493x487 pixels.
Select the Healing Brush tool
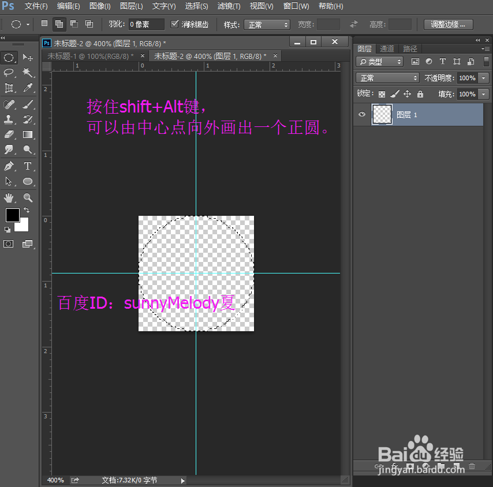click(9, 104)
